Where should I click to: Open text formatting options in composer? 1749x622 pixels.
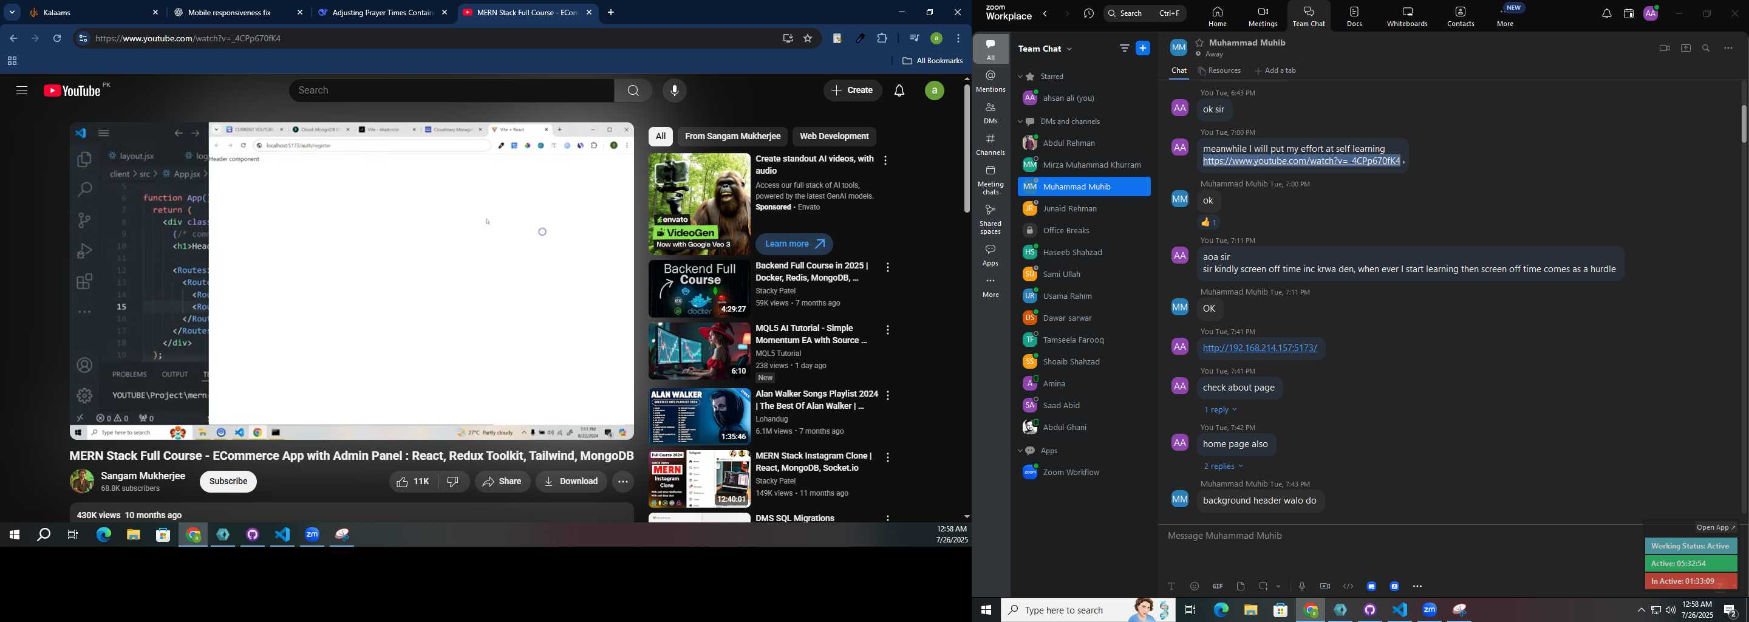point(1171,586)
